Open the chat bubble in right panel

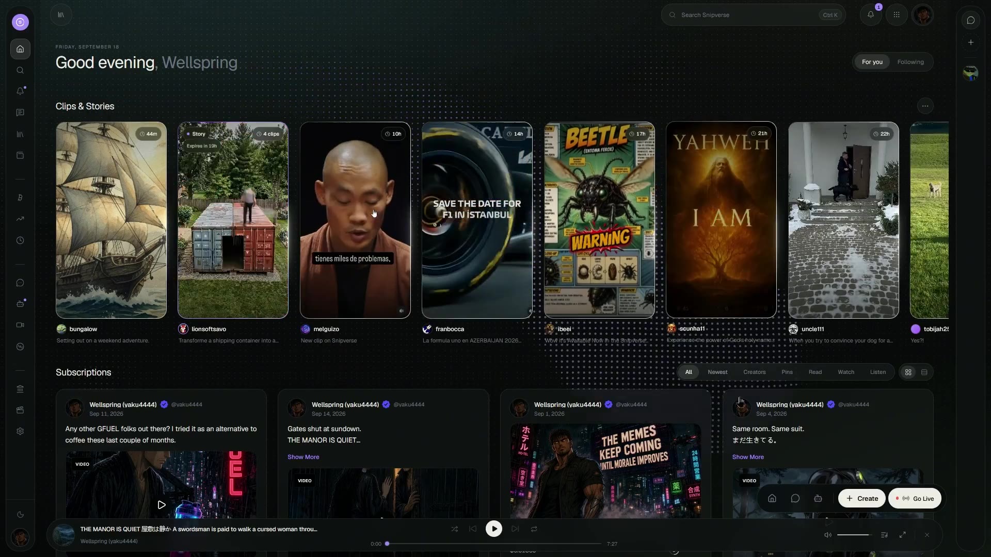pos(971,21)
